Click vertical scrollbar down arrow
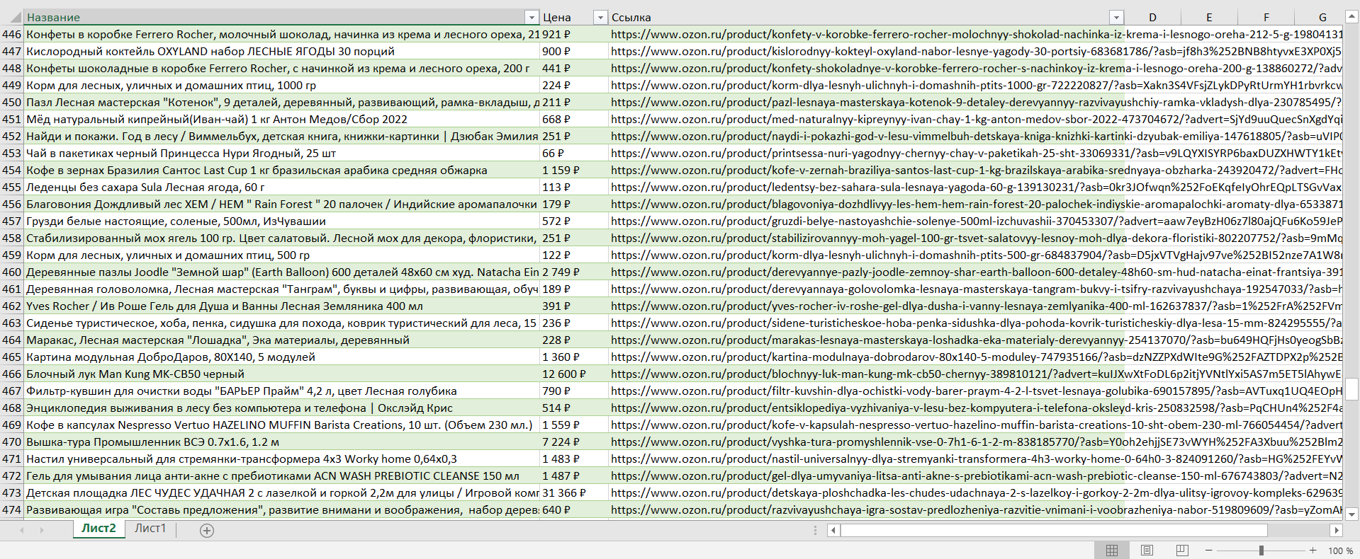The image size is (1360, 559). tap(1351, 514)
